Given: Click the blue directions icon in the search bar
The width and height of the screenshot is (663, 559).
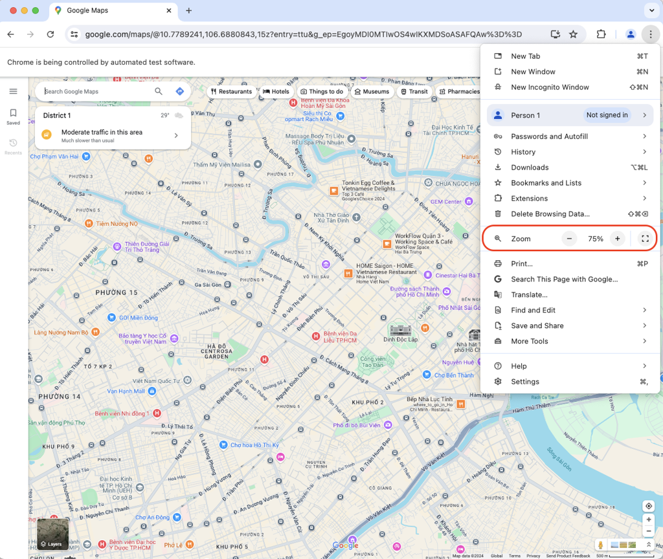Looking at the screenshot, I should tap(179, 91).
